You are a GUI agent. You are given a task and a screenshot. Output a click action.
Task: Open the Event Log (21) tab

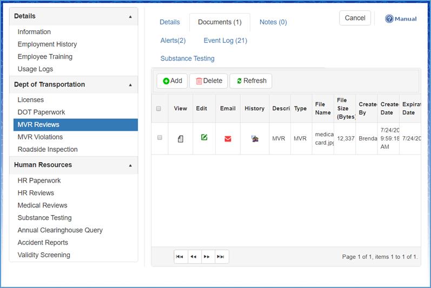[x=226, y=41]
